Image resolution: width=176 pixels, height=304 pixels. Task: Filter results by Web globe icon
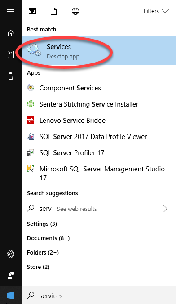coord(75,11)
